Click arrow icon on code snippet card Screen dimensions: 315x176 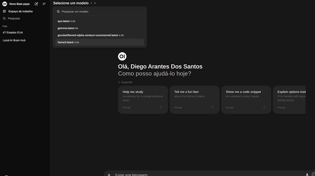[x=264, y=107]
